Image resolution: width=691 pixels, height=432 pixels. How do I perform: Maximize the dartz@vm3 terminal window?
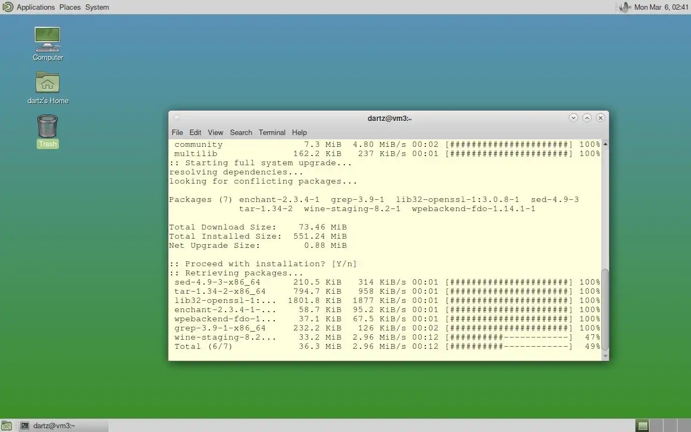point(587,118)
